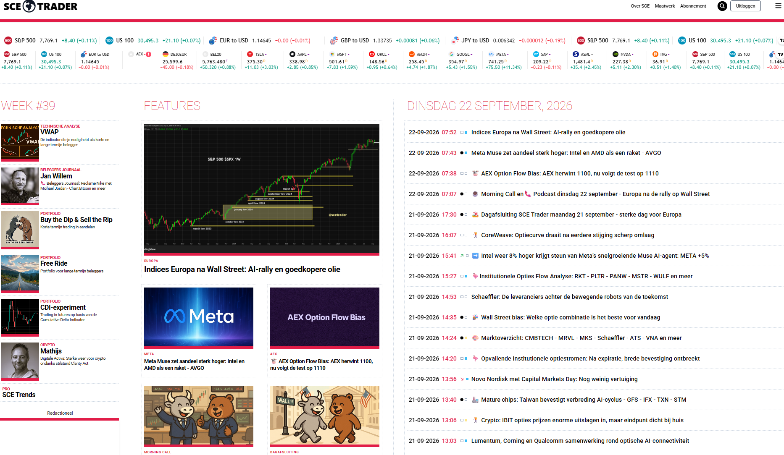The image size is (784, 455).
Task: Click the Meta logo beside the META ticker
Action: 491,54
